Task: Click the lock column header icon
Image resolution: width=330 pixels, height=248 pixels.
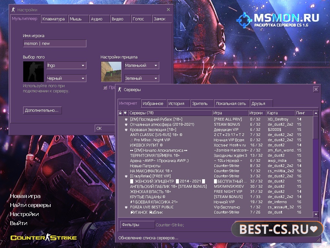Action: click(x=120, y=113)
